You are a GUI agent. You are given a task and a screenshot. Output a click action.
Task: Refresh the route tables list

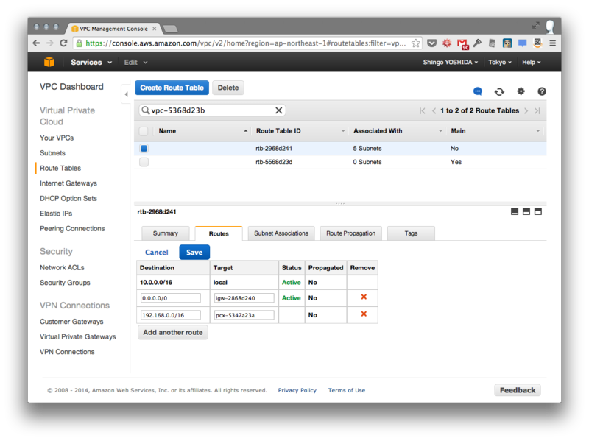coord(499,91)
